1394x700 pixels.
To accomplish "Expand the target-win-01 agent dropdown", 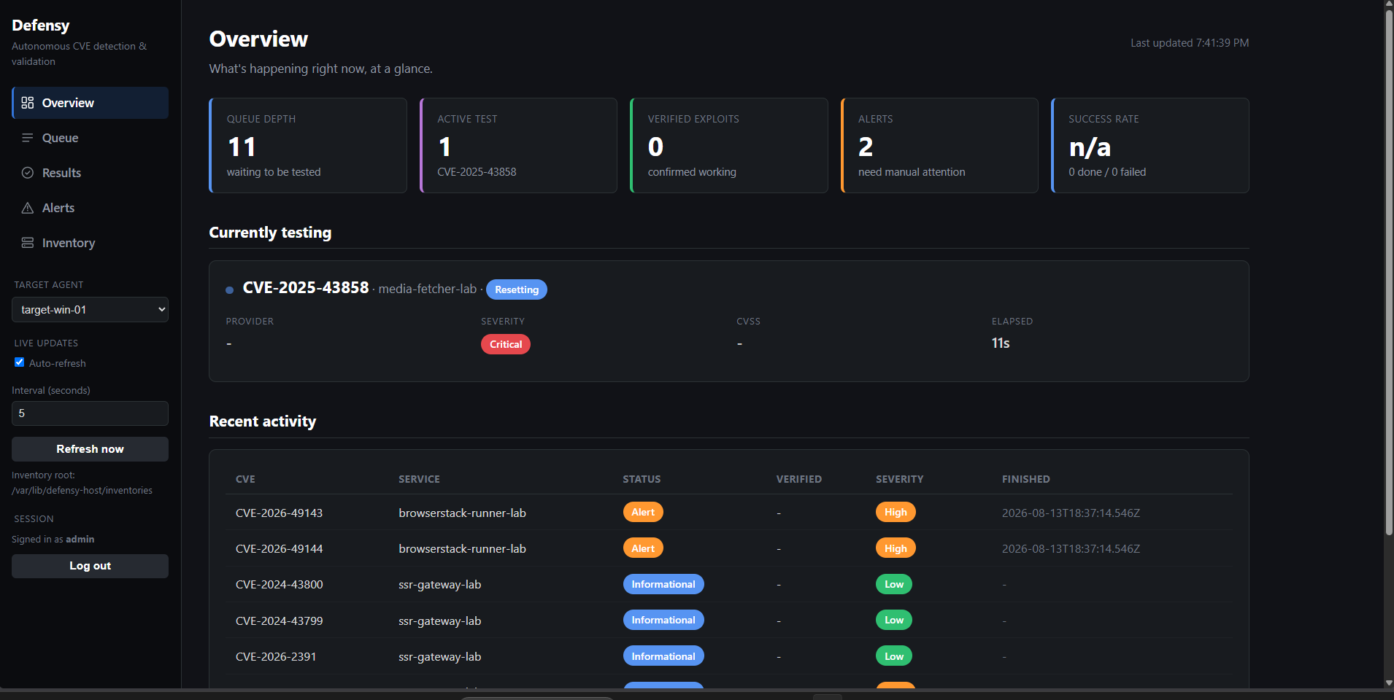I will 90,309.
